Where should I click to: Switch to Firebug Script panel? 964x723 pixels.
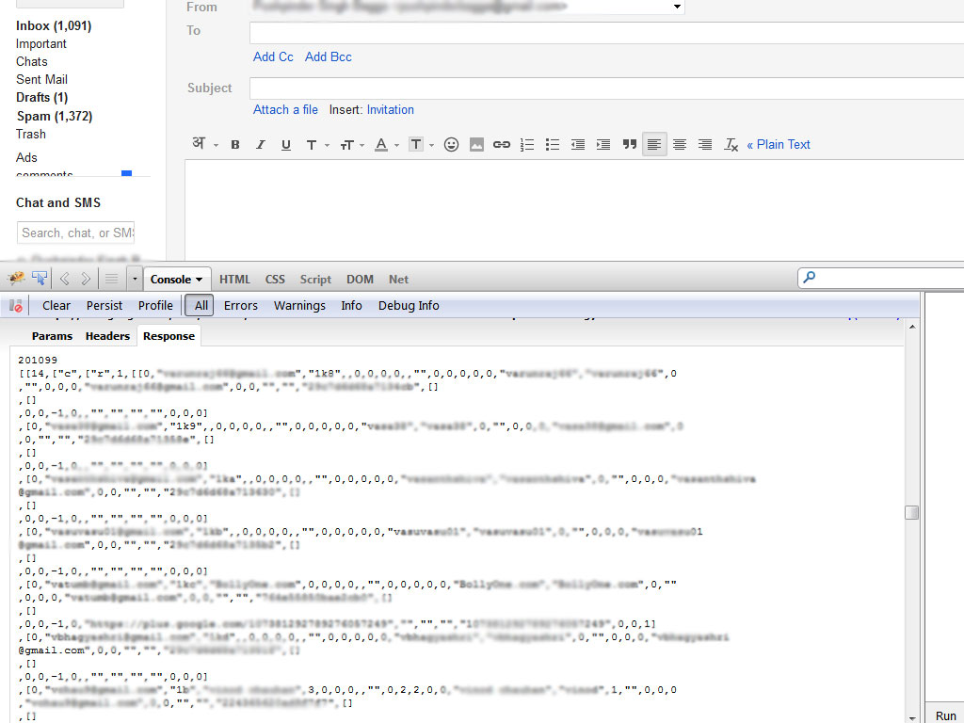pos(315,279)
